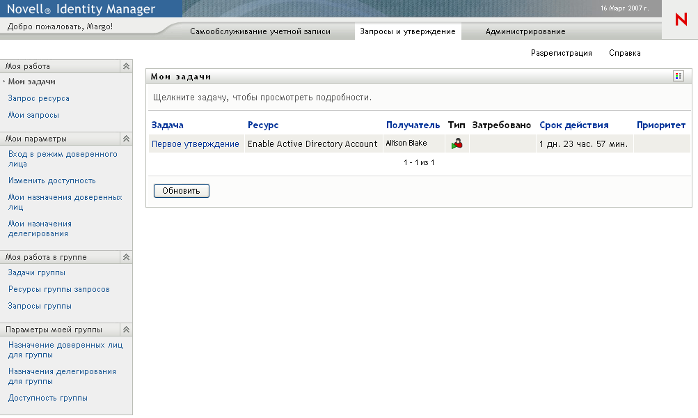Open Задачи группы link
This screenshot has height=418, width=698.
tap(36, 272)
